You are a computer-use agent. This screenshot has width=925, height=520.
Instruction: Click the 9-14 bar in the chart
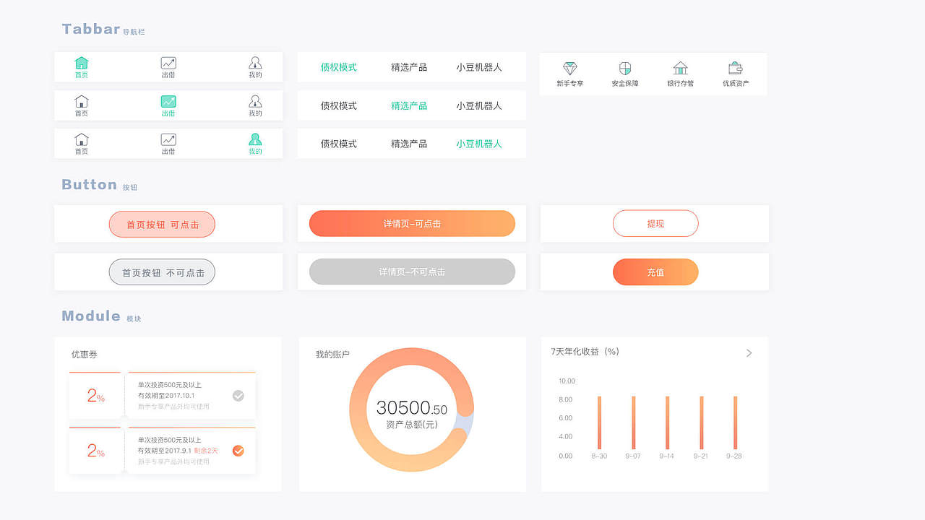(x=667, y=422)
